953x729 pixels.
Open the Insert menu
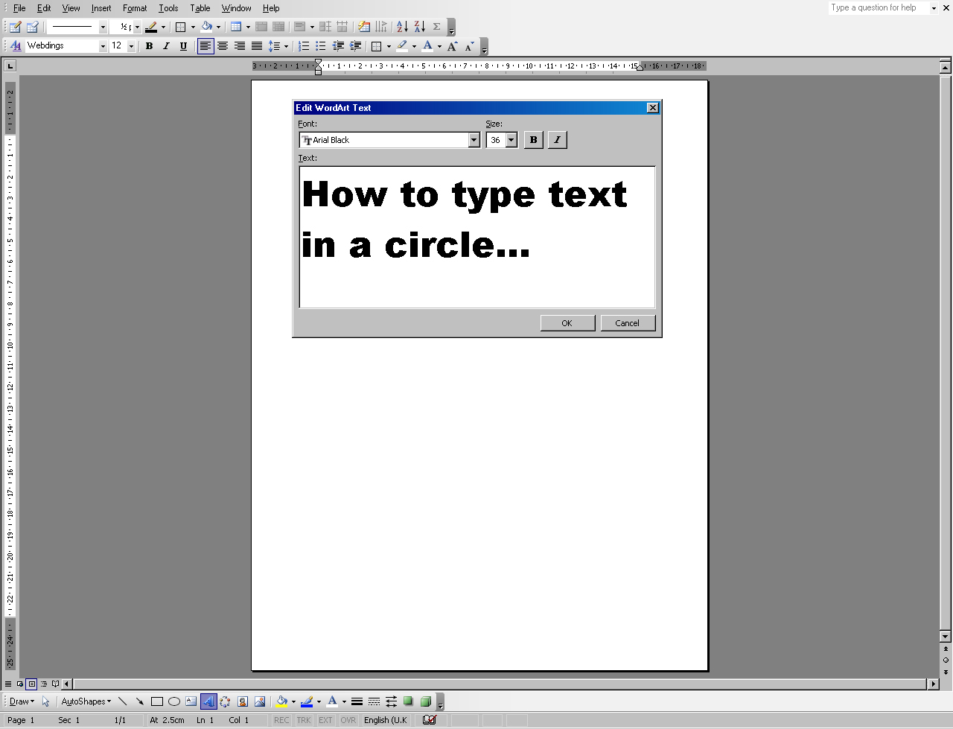(101, 8)
